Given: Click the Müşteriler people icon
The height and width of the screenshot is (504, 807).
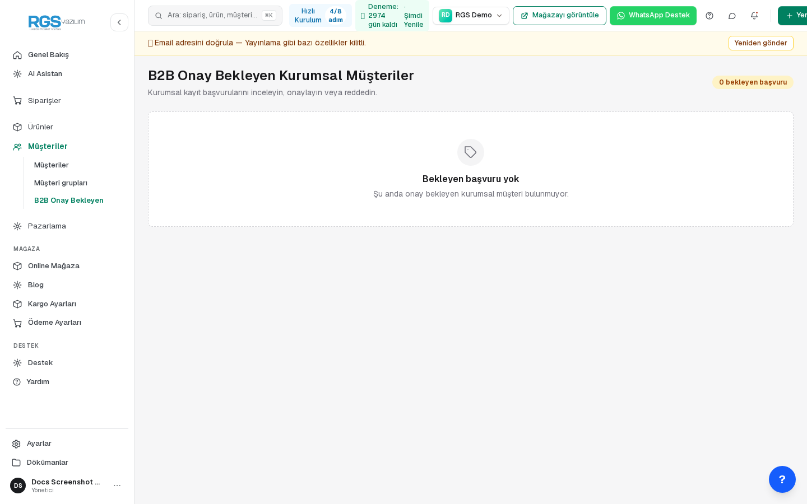Looking at the screenshot, I should tap(17, 147).
